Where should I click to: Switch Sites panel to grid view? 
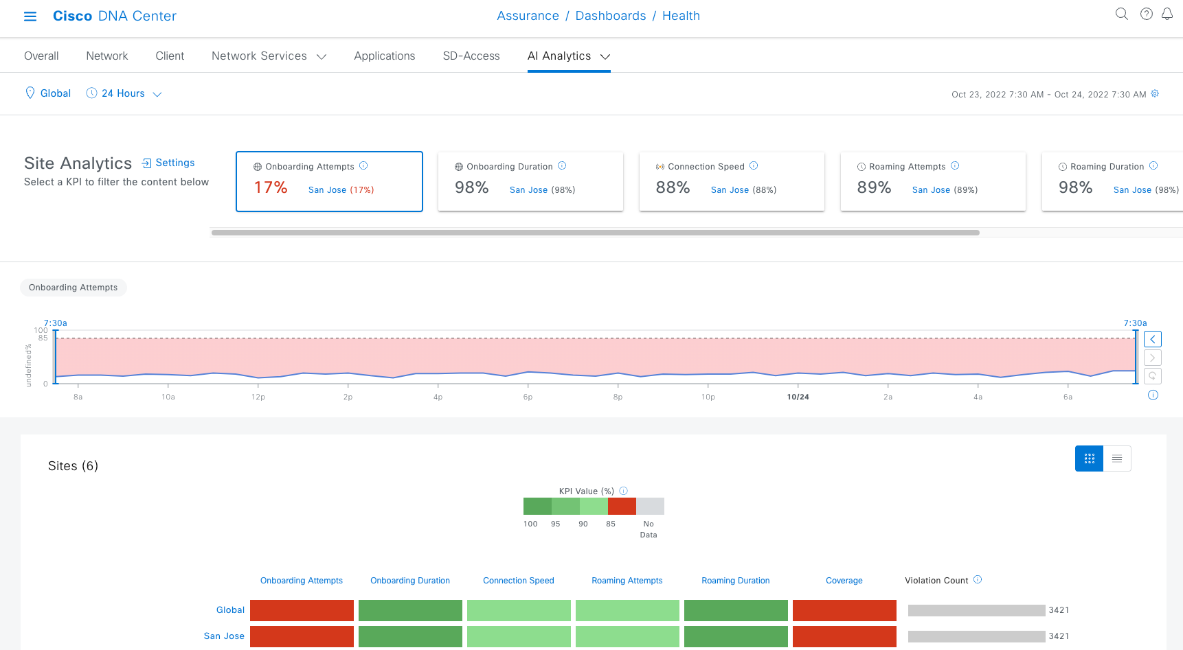point(1089,459)
